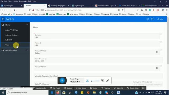169x95 pixels.
Task: Open page actions three-dot menu
Action: [x=116, y=10]
